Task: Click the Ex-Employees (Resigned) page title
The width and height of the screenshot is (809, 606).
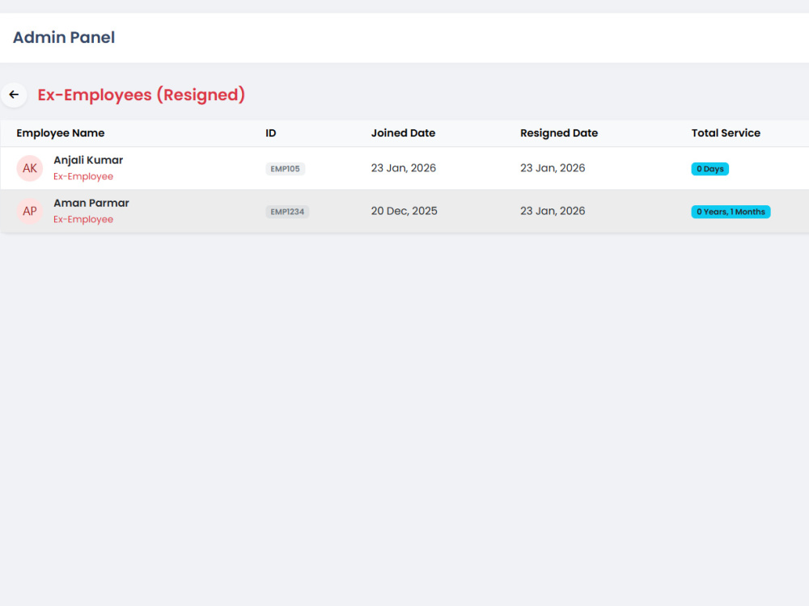Action: click(x=141, y=95)
